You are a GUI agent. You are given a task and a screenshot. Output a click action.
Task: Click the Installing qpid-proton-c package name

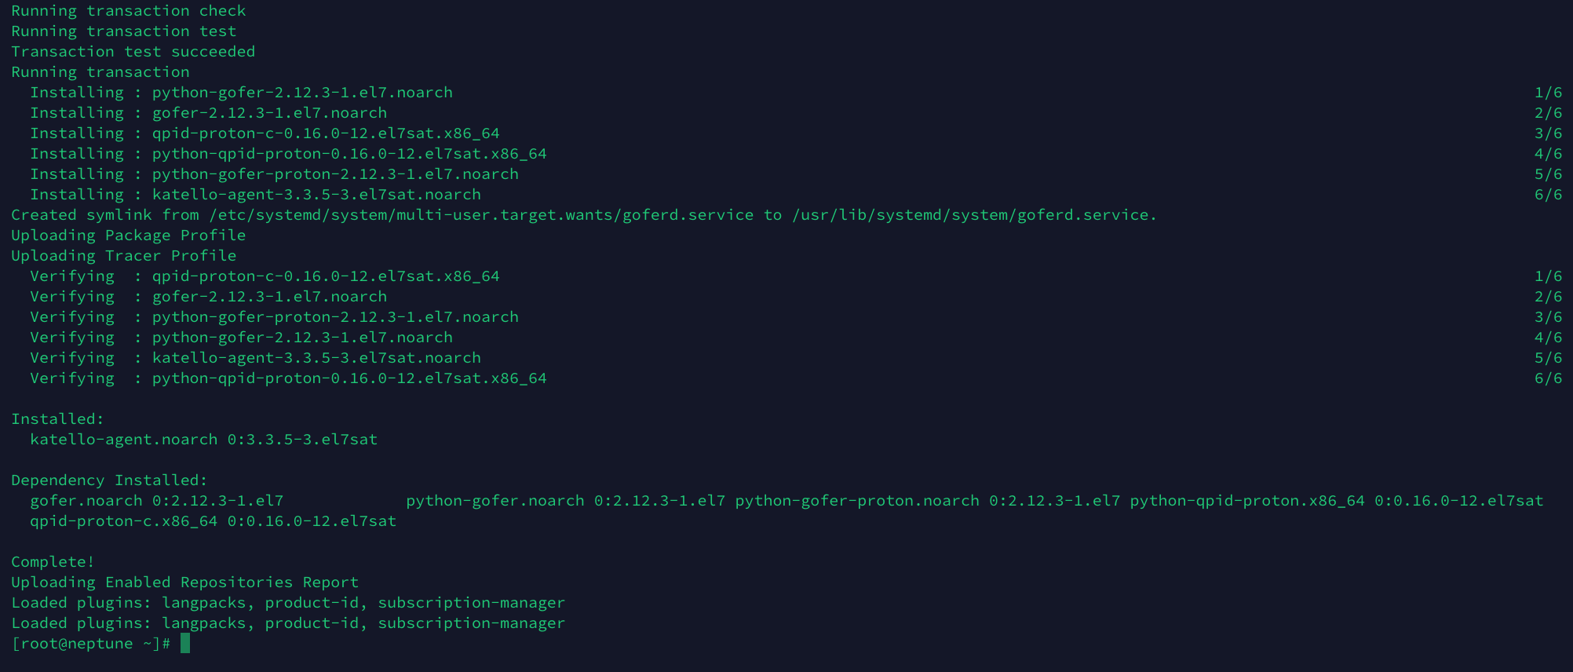(326, 133)
